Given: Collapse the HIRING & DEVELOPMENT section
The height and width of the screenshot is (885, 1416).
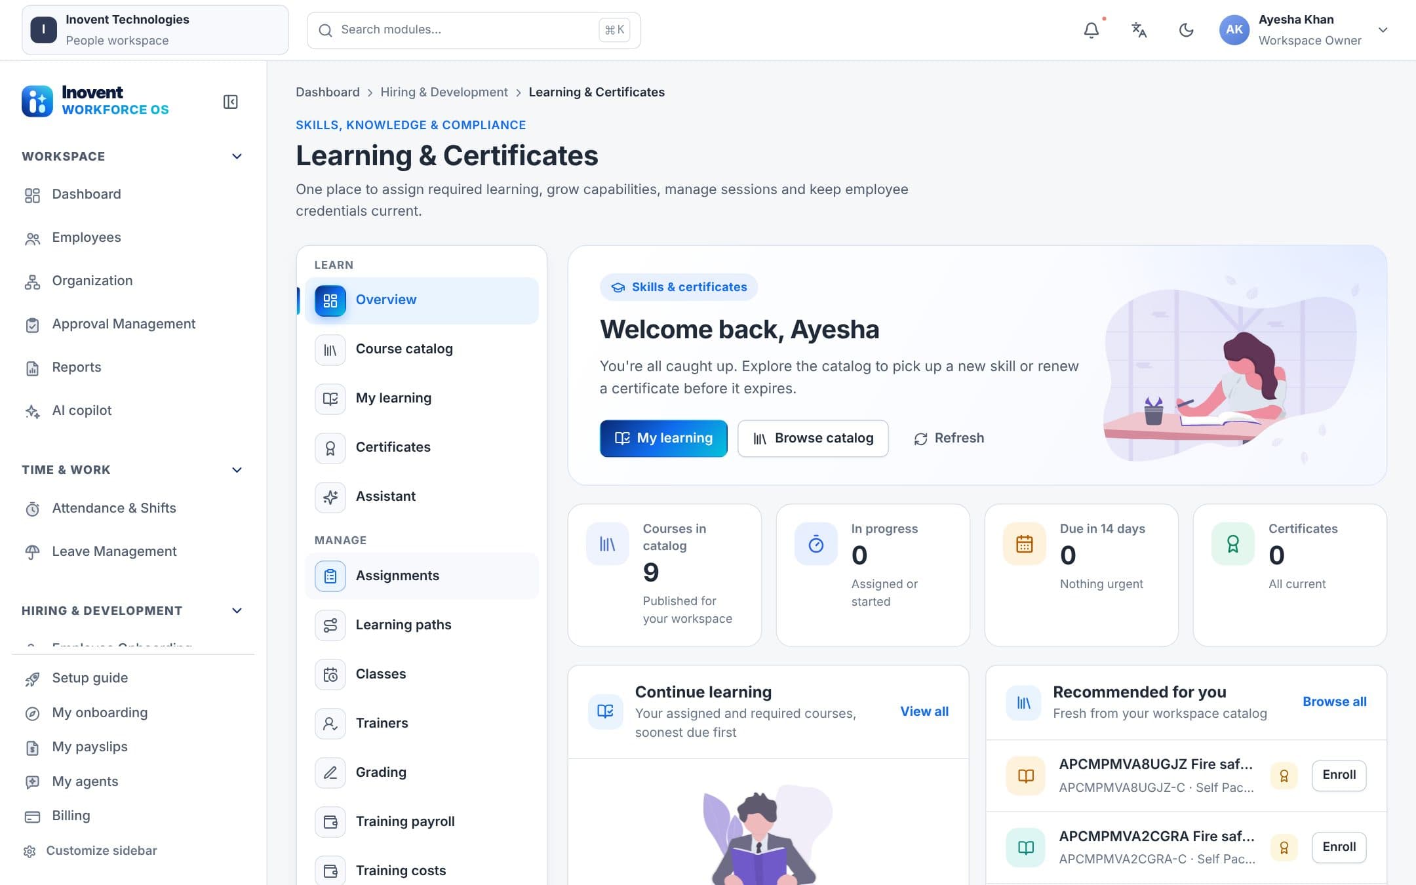Looking at the screenshot, I should (x=237, y=610).
